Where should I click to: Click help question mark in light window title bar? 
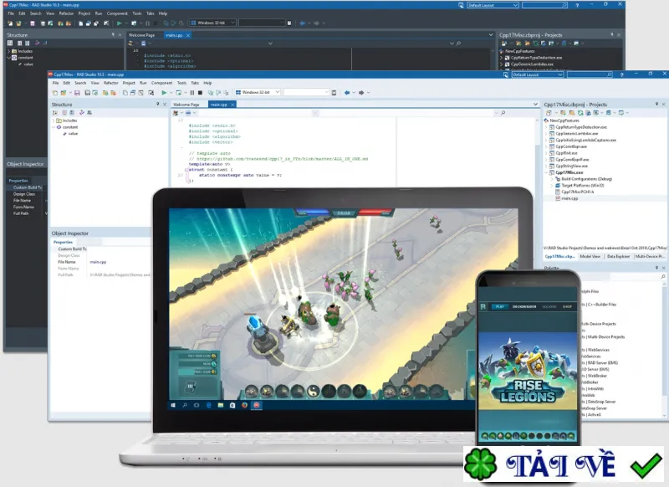click(x=621, y=74)
